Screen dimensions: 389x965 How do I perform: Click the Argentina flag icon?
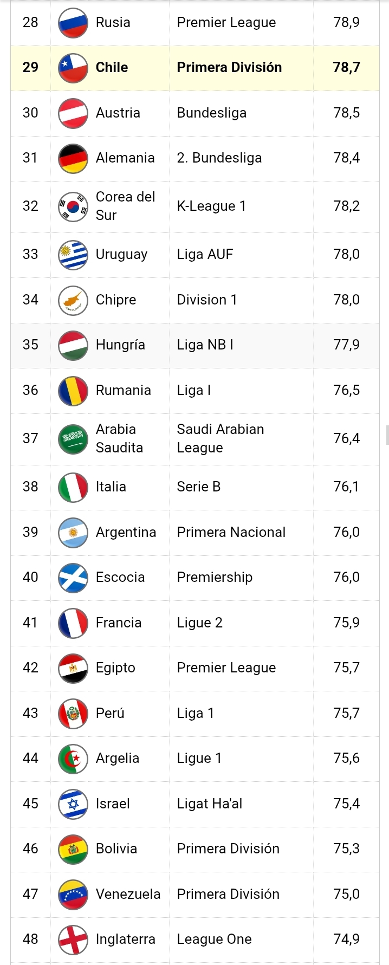pos(73,533)
